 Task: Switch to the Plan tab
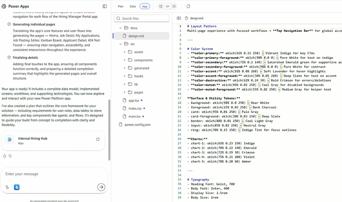[121, 7]
